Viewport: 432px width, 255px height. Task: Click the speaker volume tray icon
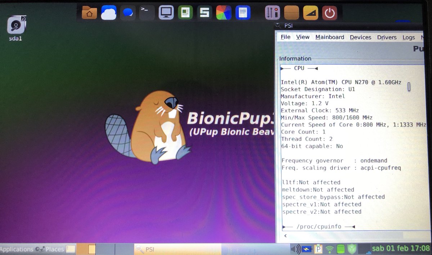pos(296,249)
